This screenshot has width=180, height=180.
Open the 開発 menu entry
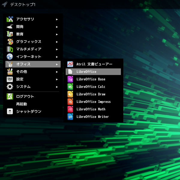(x=33, y=27)
